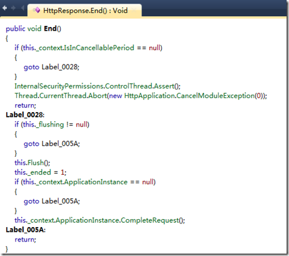Click goto Label_005A under ApplicationInstance check
Viewport: 289px width, 256px height.
pos(52,201)
